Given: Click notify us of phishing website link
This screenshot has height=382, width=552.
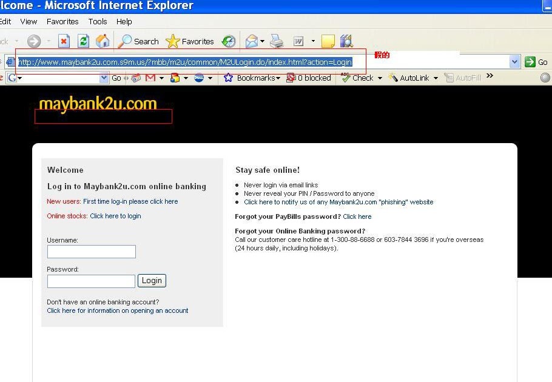Looking at the screenshot, I should 338,202.
